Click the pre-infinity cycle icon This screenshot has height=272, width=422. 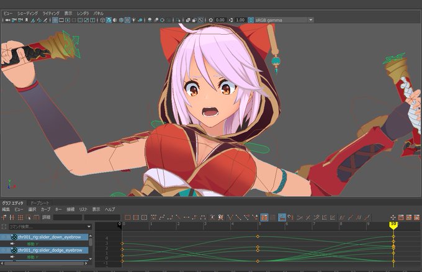tap(342, 217)
